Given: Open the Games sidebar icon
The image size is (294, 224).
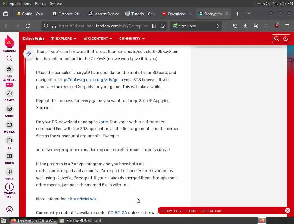Looking at the screenshot, I should pyautogui.click(x=9, y=93).
